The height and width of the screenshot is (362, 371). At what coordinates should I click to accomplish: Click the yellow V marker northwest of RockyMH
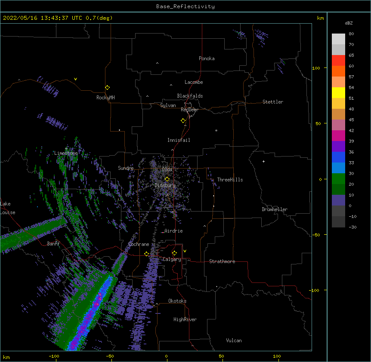pos(75,79)
